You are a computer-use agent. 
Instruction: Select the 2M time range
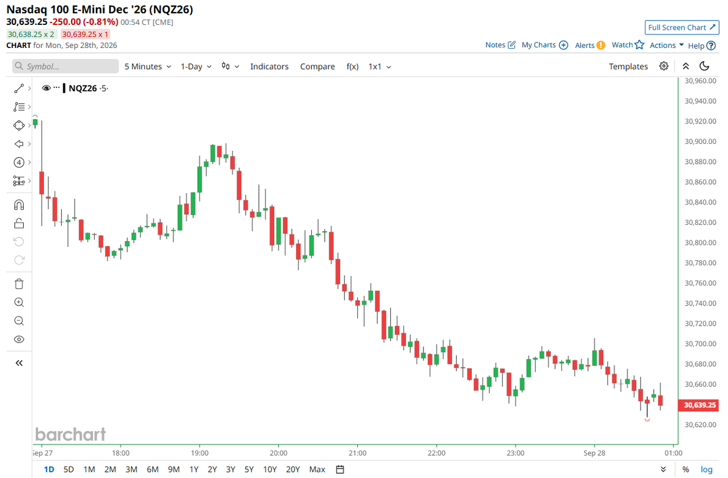[110, 469]
